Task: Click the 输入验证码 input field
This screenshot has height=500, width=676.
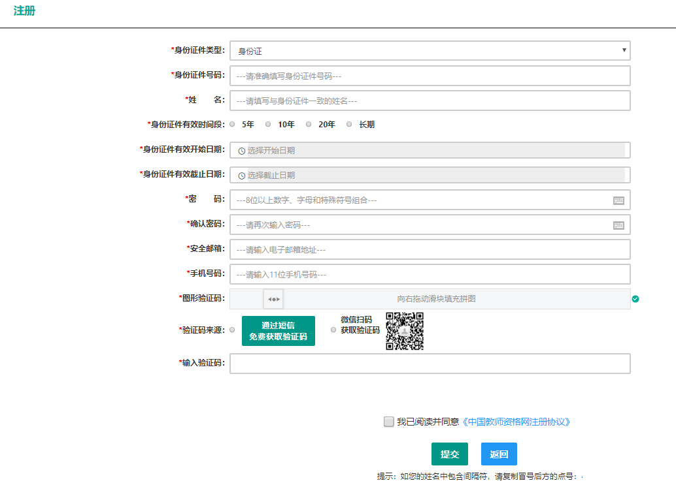Action: click(x=430, y=363)
